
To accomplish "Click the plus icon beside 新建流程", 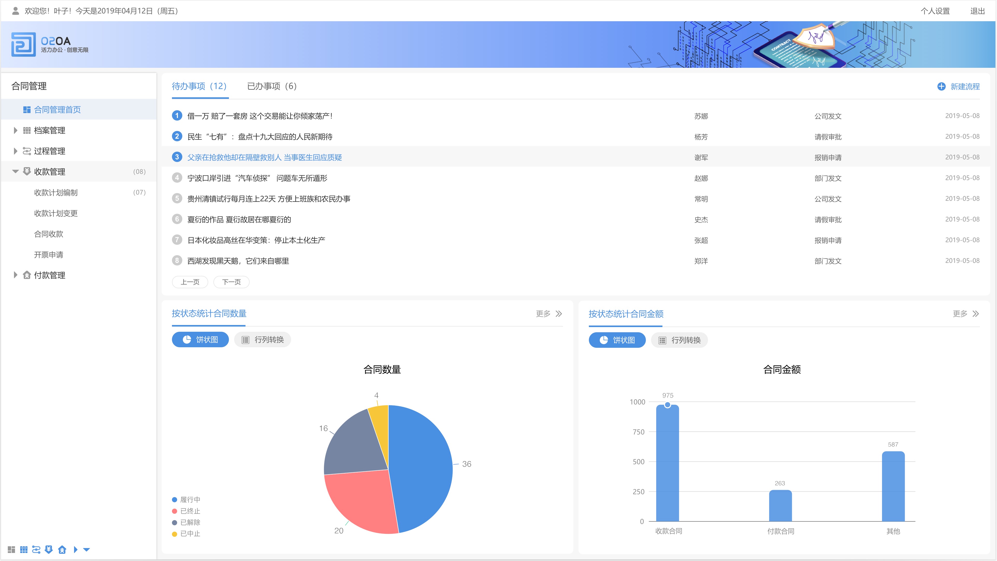I will [x=941, y=86].
